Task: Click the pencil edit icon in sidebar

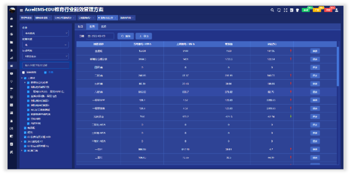Action: tap(12, 129)
